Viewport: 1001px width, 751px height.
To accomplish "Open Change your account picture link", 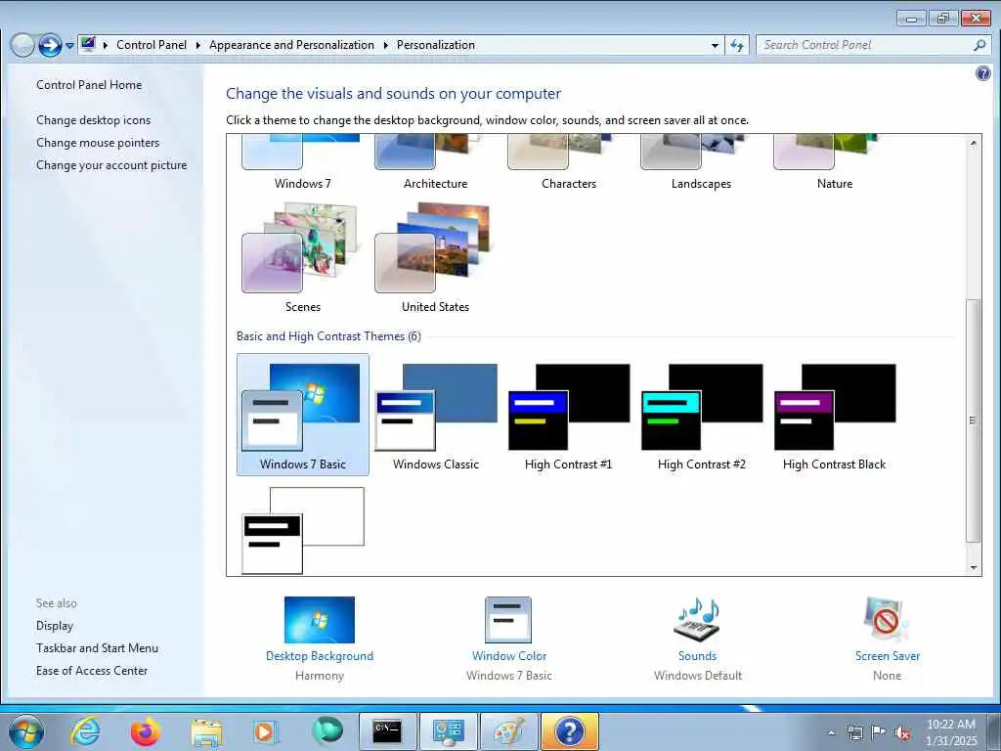I will point(111,164).
